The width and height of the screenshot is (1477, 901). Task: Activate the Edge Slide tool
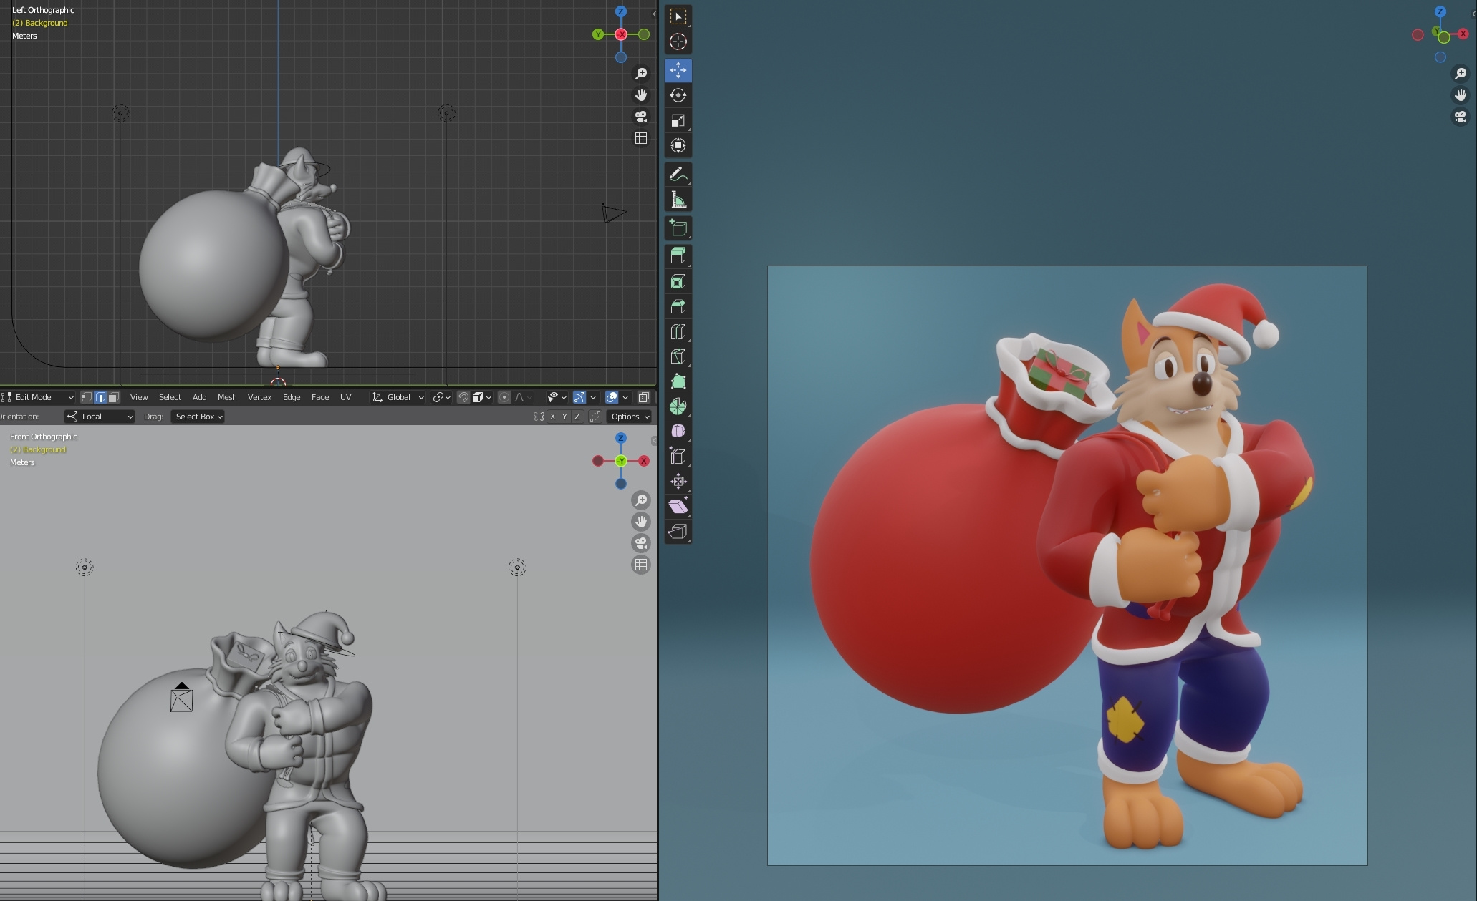(x=678, y=456)
